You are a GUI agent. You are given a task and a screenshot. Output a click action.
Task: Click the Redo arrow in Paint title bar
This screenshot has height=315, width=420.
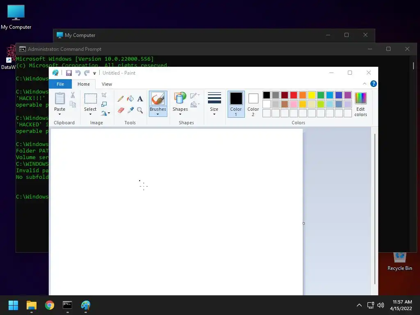87,73
